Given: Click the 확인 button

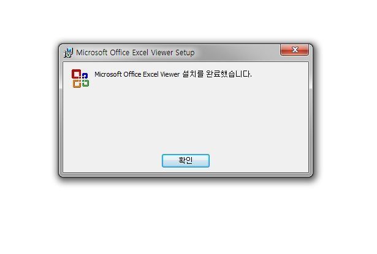Looking at the screenshot, I should (x=186, y=160).
